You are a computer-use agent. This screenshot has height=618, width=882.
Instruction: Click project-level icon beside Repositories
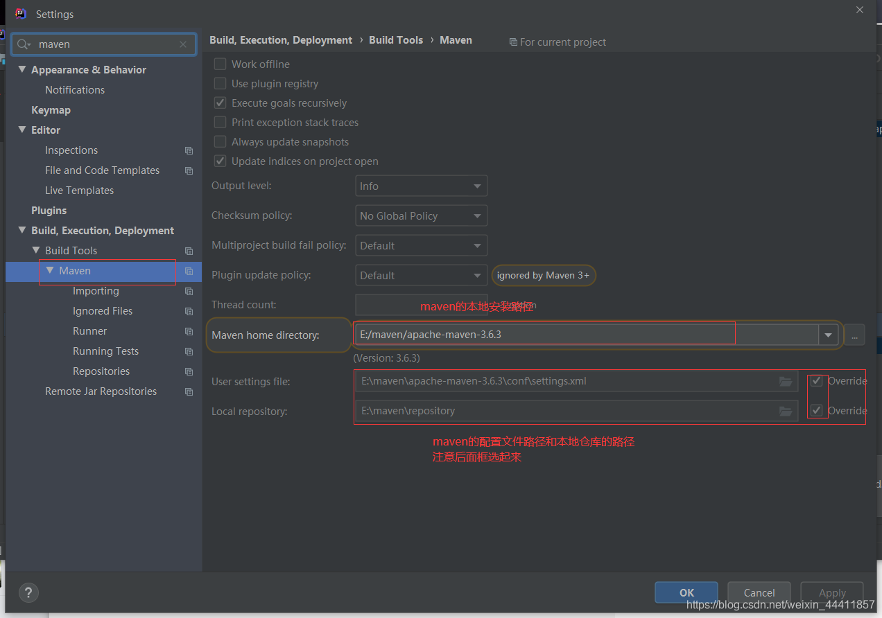[189, 371]
